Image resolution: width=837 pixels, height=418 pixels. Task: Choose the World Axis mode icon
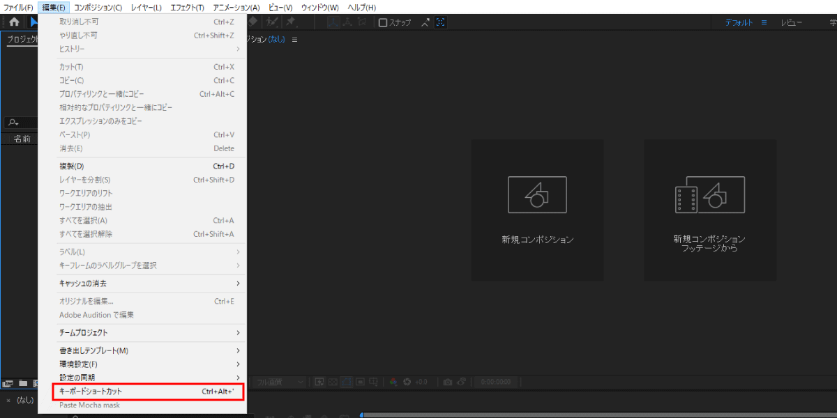click(x=347, y=22)
